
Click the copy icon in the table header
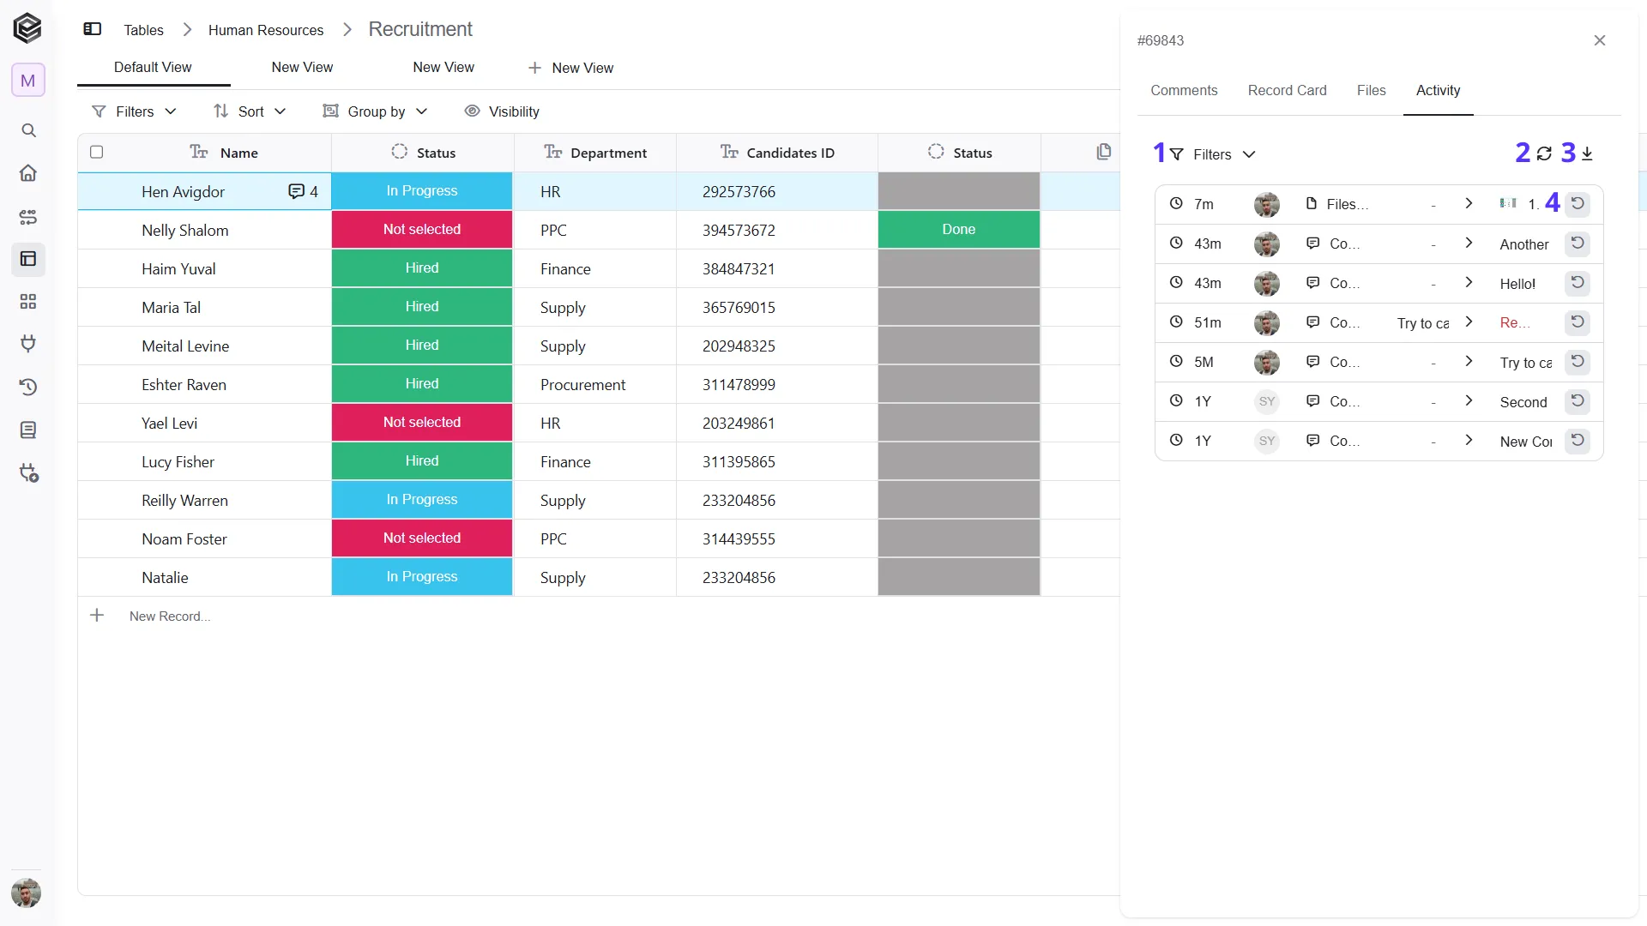[x=1104, y=152]
